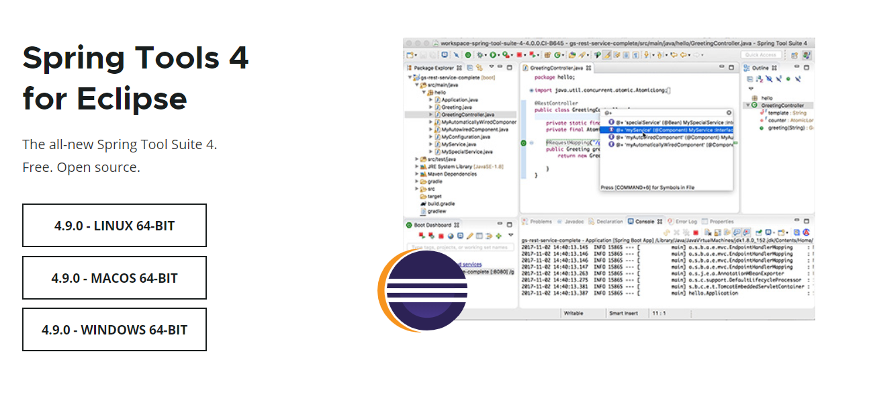The image size is (869, 405).
Task: Click the green Run button in IDE toolbar
Action: pos(493,55)
